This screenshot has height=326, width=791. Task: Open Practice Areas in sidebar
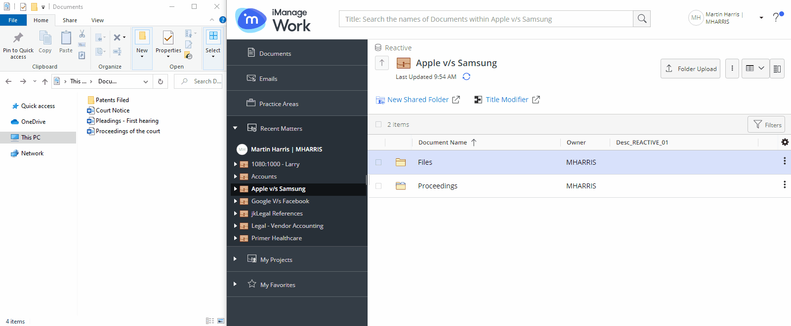click(279, 104)
